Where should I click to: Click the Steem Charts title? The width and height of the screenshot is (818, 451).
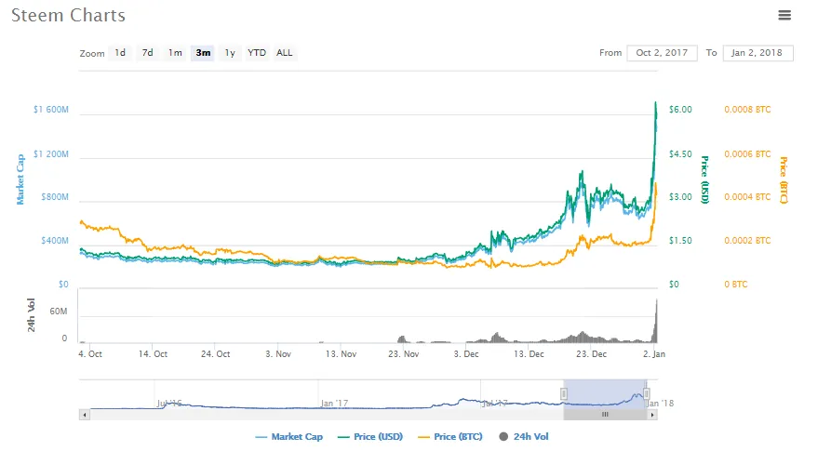68,15
